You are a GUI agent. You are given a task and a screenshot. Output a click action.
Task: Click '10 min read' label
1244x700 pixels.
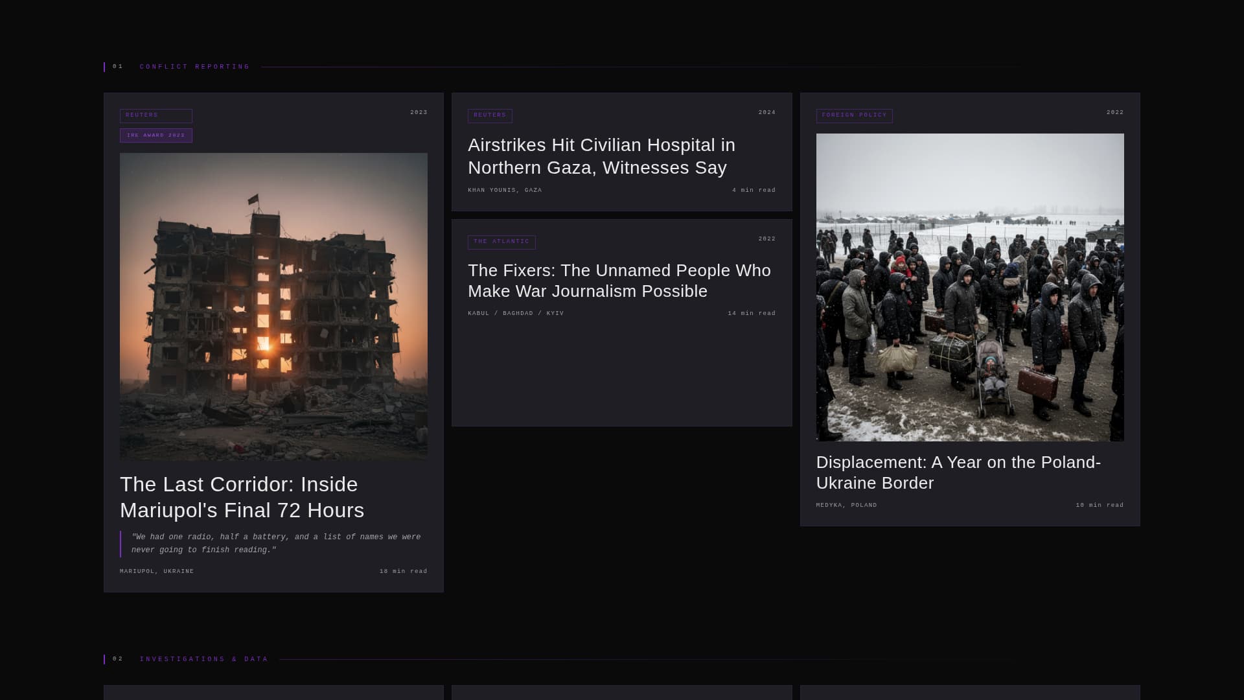point(1100,506)
